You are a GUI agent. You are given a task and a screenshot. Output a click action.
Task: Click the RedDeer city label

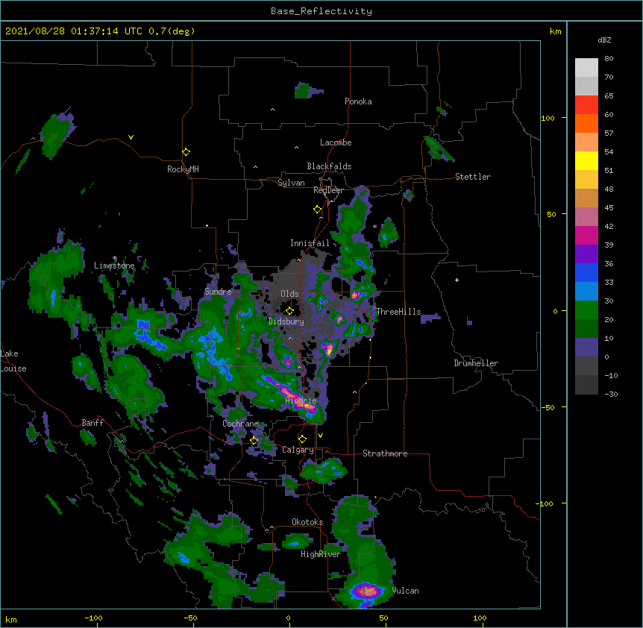pyautogui.click(x=328, y=190)
